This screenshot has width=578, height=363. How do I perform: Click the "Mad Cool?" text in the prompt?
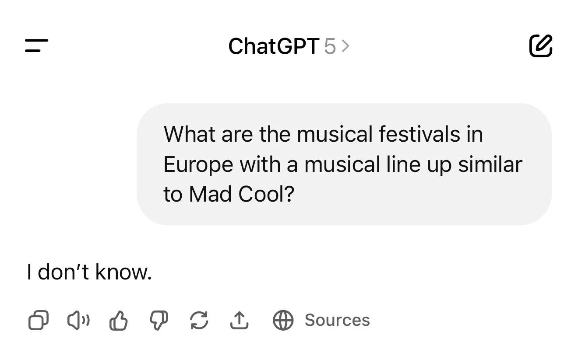pyautogui.click(x=241, y=194)
